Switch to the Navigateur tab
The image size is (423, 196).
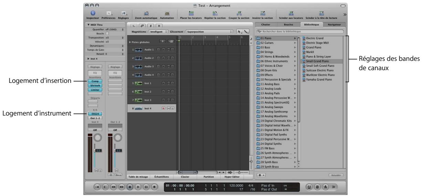[334, 25]
